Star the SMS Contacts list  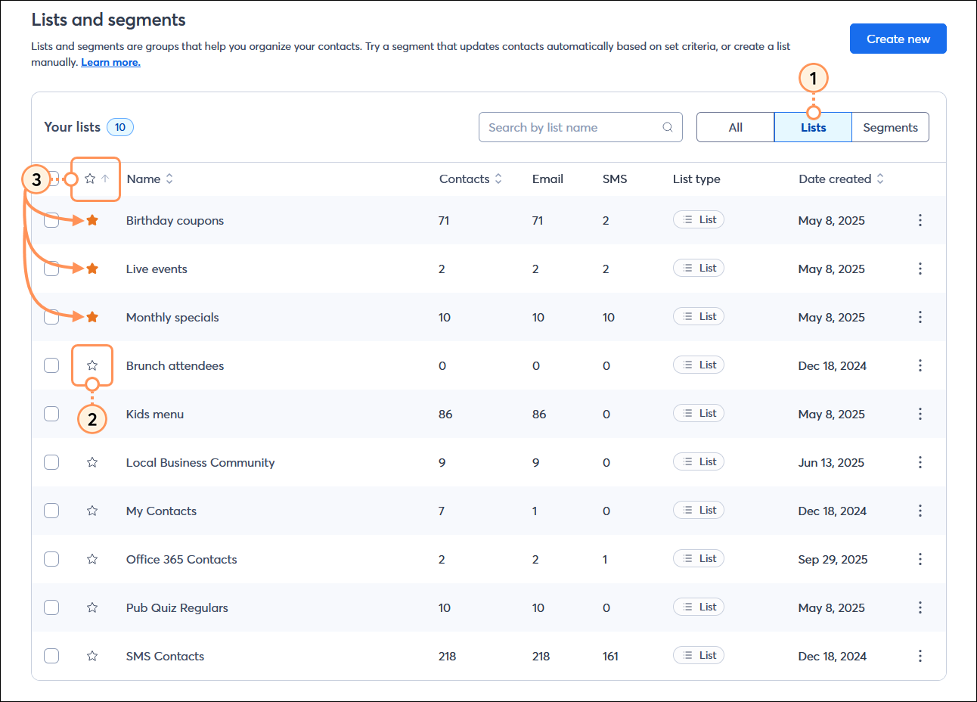[x=92, y=656]
